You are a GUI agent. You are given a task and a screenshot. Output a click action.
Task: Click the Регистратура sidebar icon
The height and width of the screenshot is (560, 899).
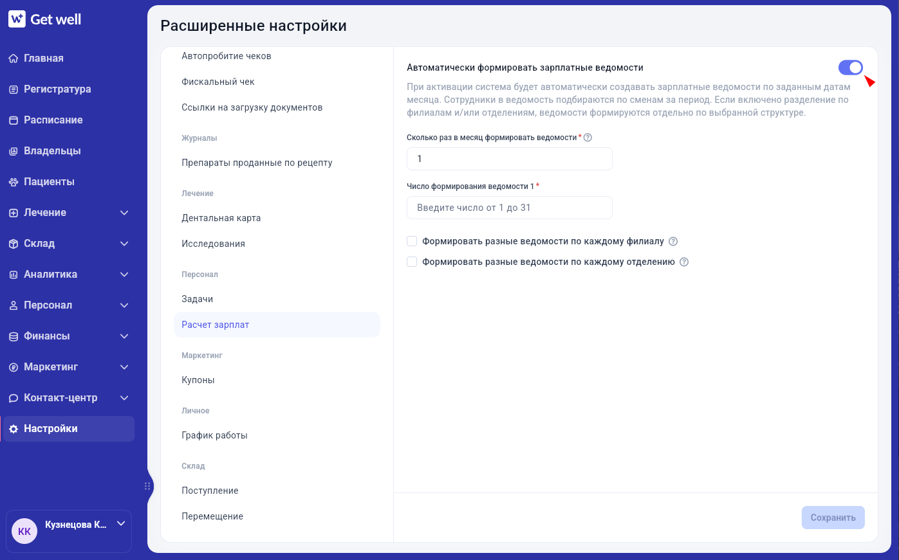[14, 89]
